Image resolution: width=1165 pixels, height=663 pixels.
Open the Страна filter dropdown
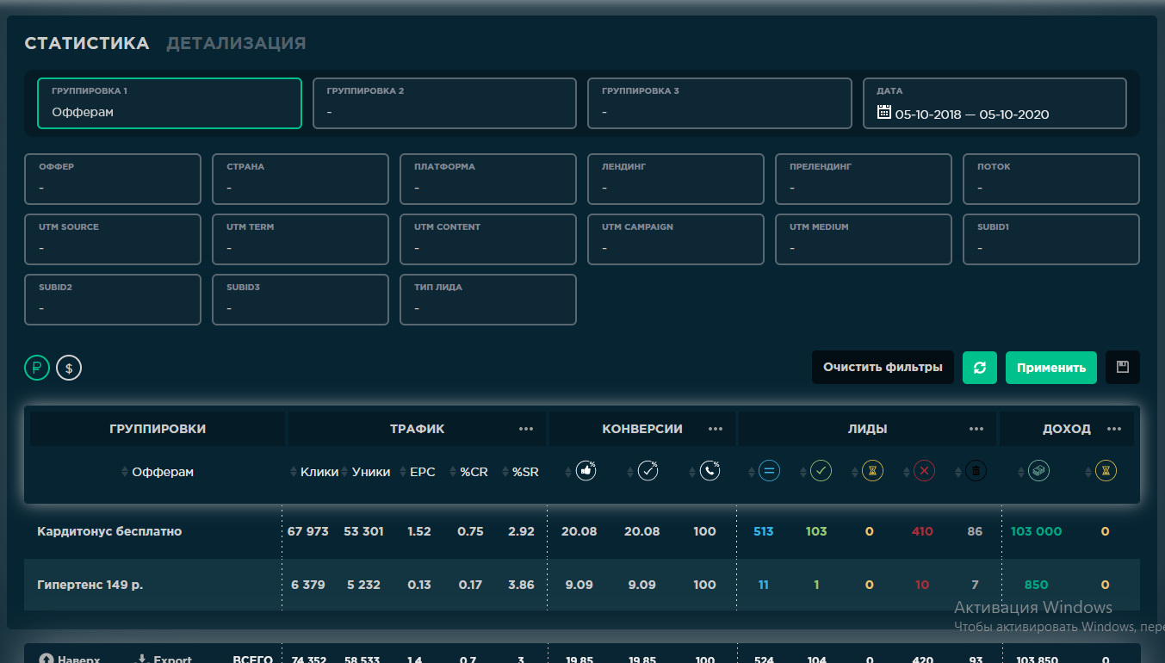pos(300,179)
